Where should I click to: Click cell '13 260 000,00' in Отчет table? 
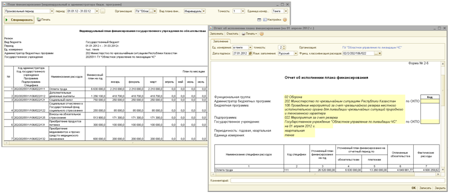[374, 170]
